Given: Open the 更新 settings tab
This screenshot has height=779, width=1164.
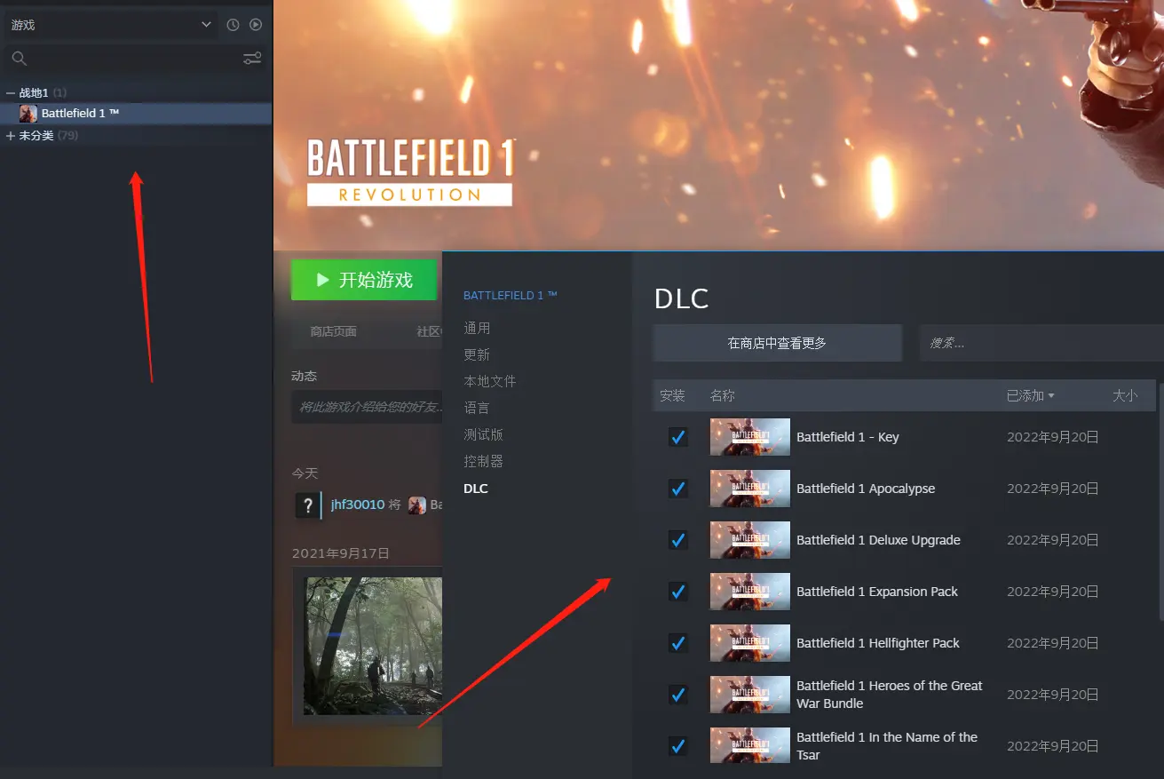Looking at the screenshot, I should click(x=477, y=354).
